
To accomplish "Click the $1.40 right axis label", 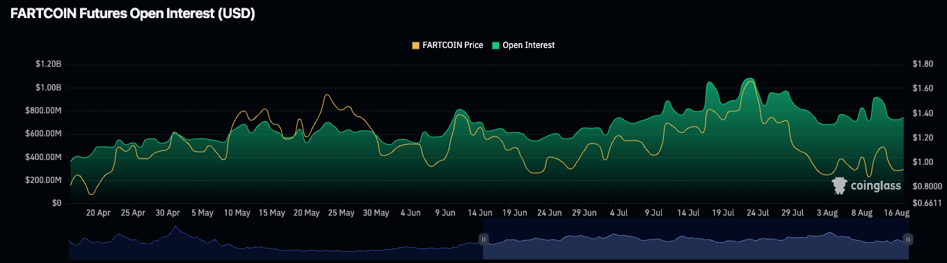I will [x=922, y=113].
